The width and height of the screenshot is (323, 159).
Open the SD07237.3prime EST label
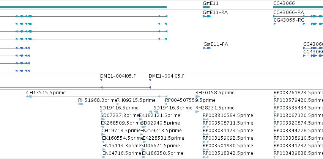120,115
